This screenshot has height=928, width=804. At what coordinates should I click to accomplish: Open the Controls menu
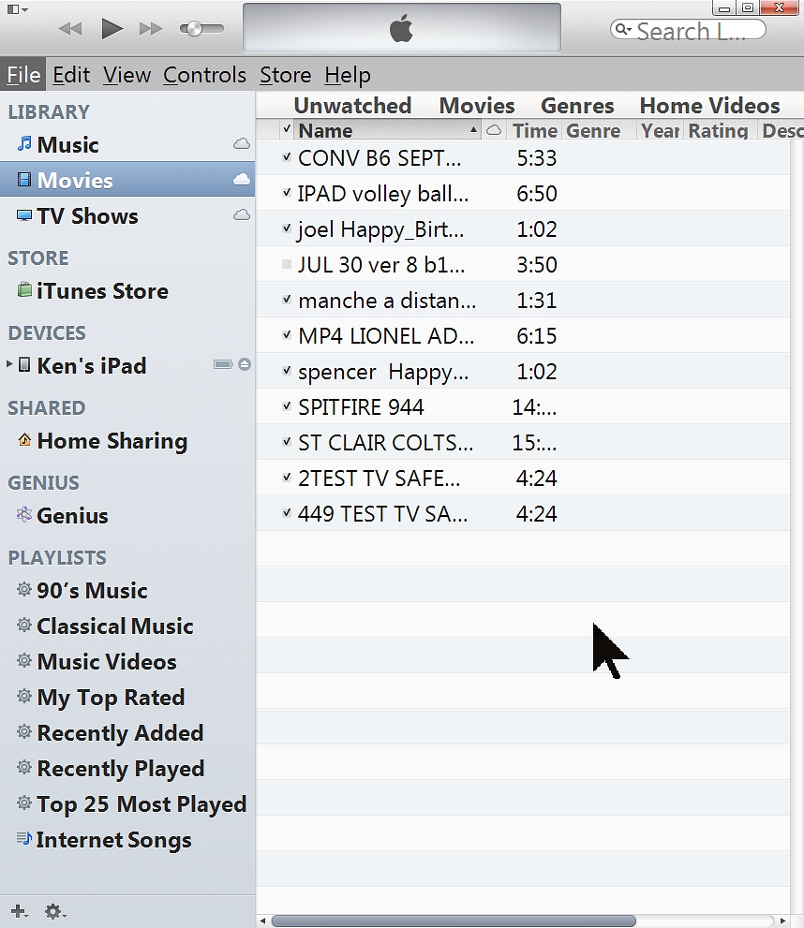pos(204,75)
